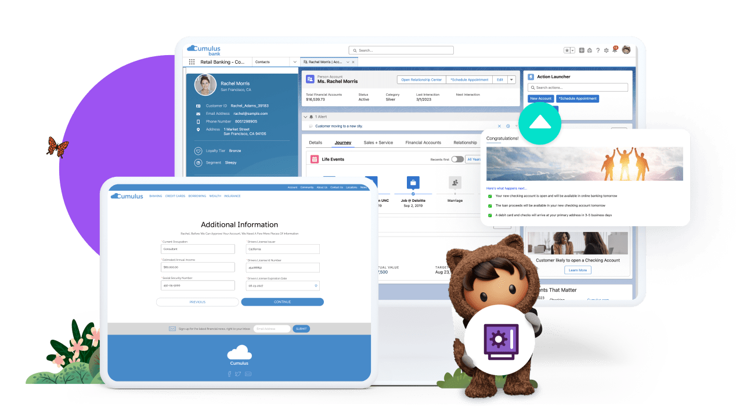Click the Segment smiley icon
The image size is (736, 414).
[198, 162]
